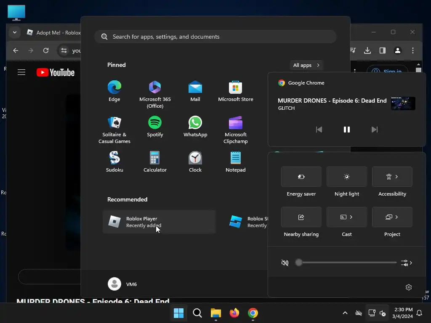
Task: Click the Start menu search box
Action: [x=215, y=37]
